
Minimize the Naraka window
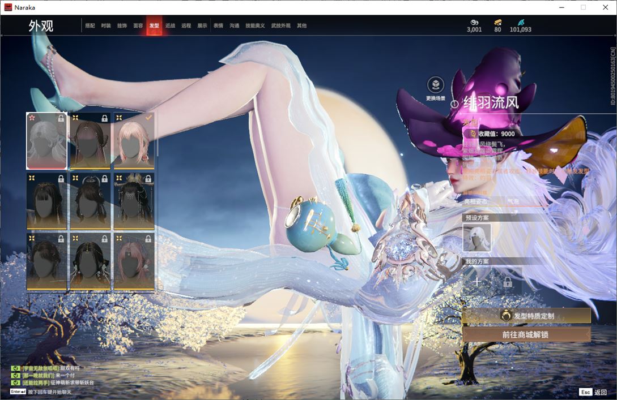click(561, 7)
